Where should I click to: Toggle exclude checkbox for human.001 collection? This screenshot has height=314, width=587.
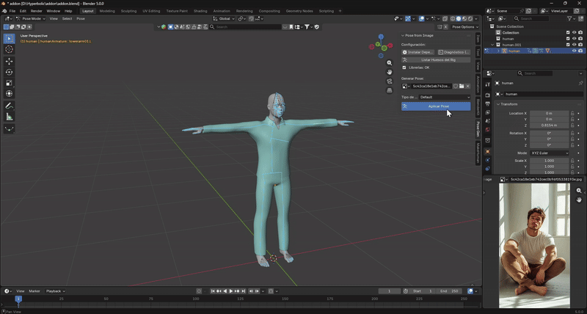568,45
